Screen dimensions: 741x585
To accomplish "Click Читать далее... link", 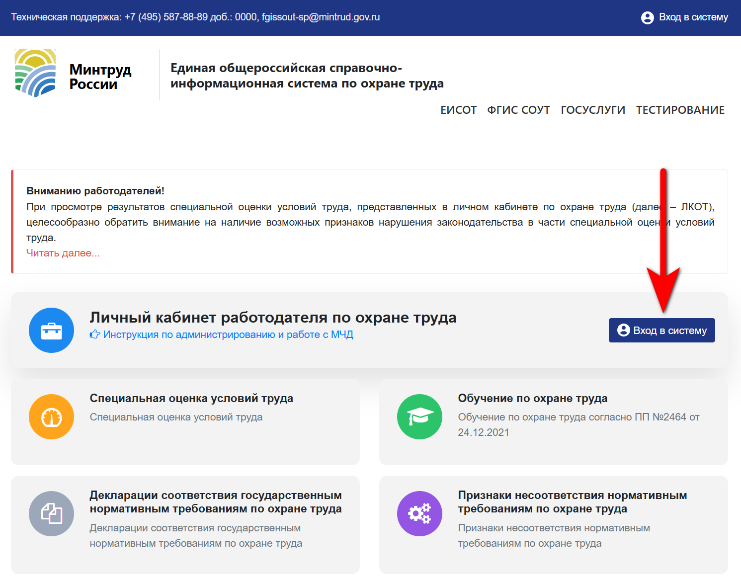I will click(63, 253).
